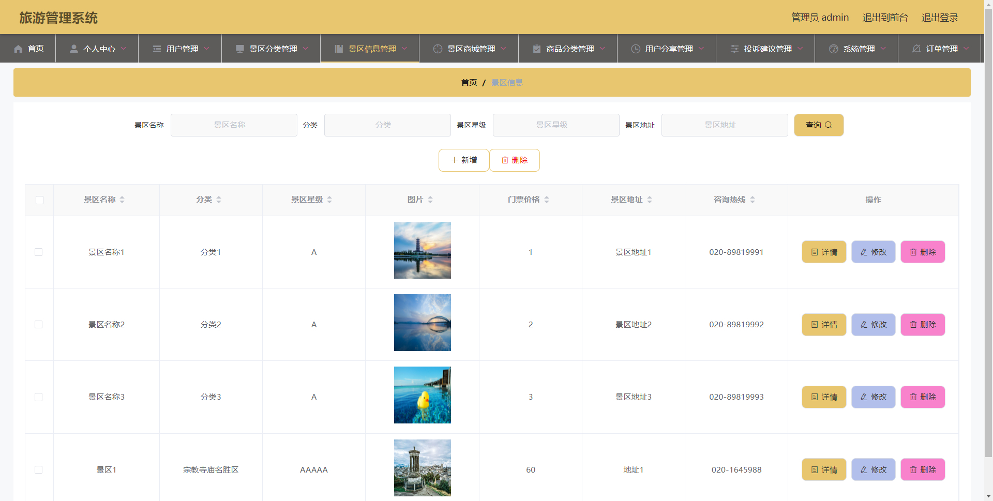Check the row checkbox for 景区名称2
The width and height of the screenshot is (993, 501).
[x=39, y=325]
